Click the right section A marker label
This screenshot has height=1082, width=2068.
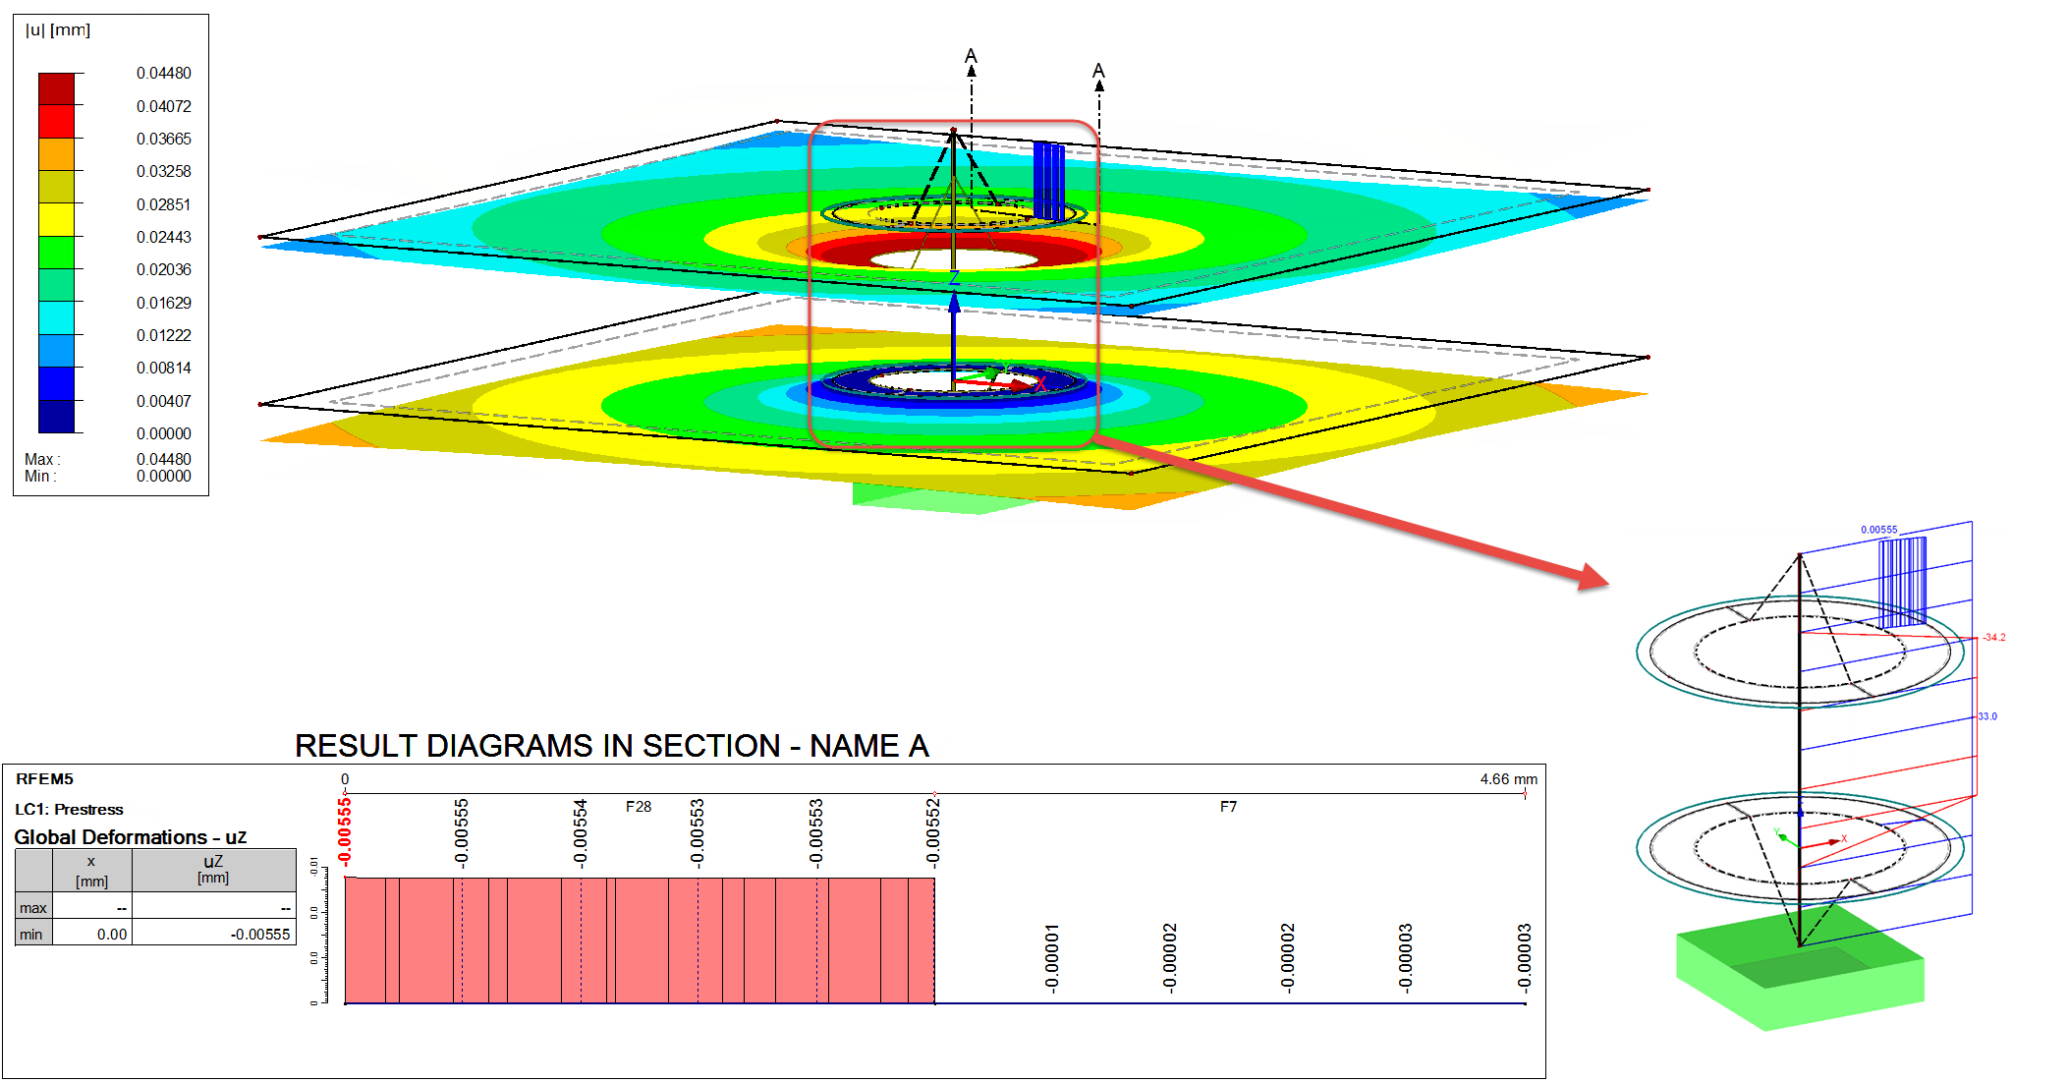click(1098, 71)
